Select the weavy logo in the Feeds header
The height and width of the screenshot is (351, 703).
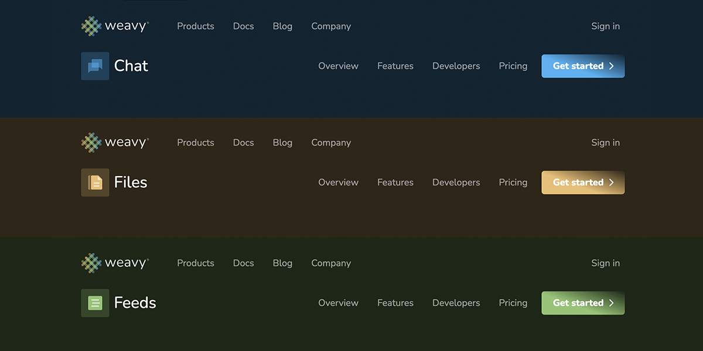click(x=115, y=263)
